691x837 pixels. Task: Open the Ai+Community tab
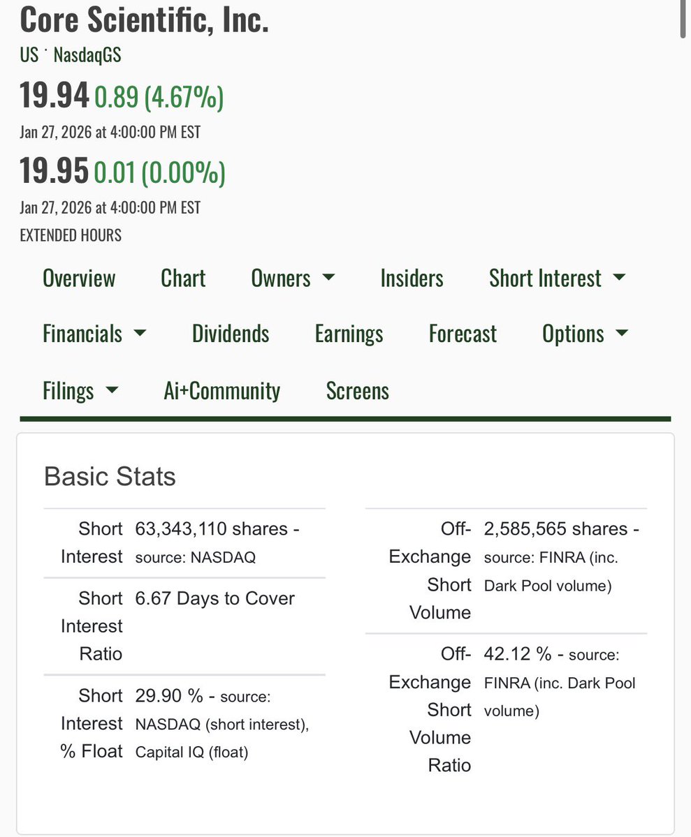(221, 391)
